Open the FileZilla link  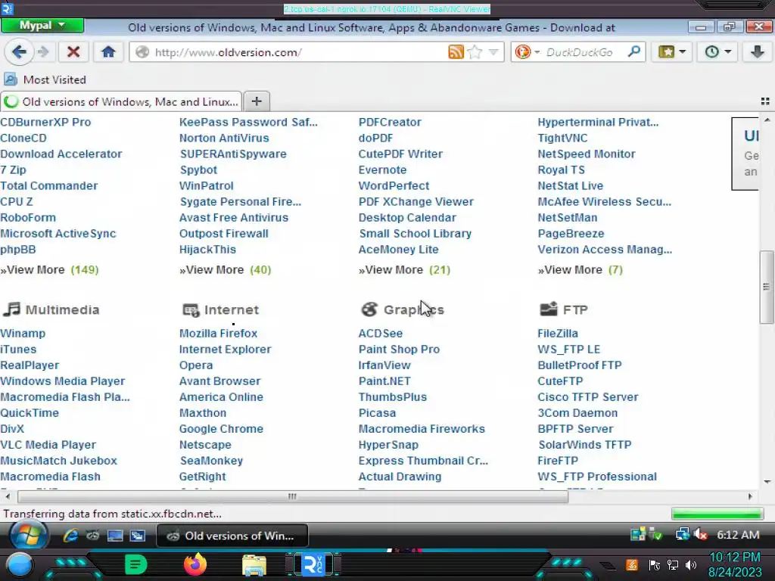[x=558, y=334]
